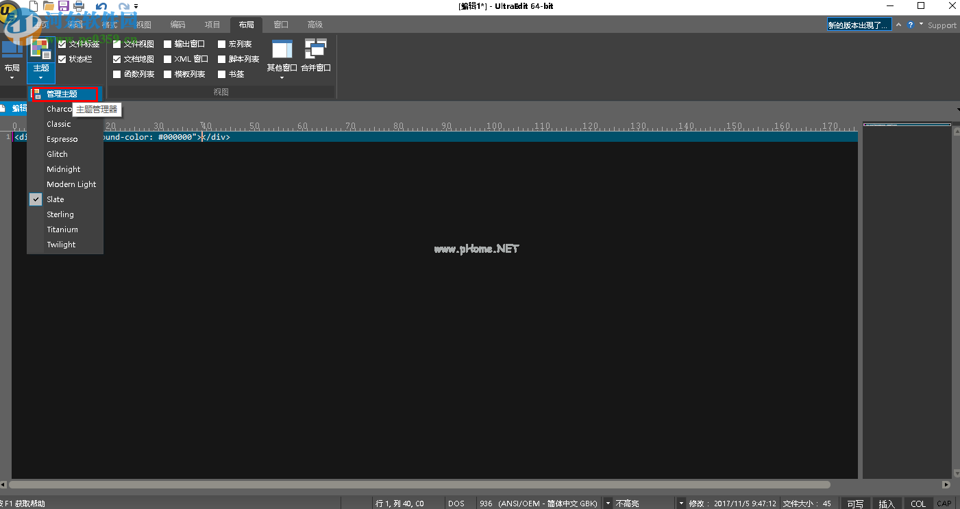Uncheck the 状态栏 status bar checkbox
Image resolution: width=960 pixels, height=509 pixels.
pyautogui.click(x=62, y=60)
